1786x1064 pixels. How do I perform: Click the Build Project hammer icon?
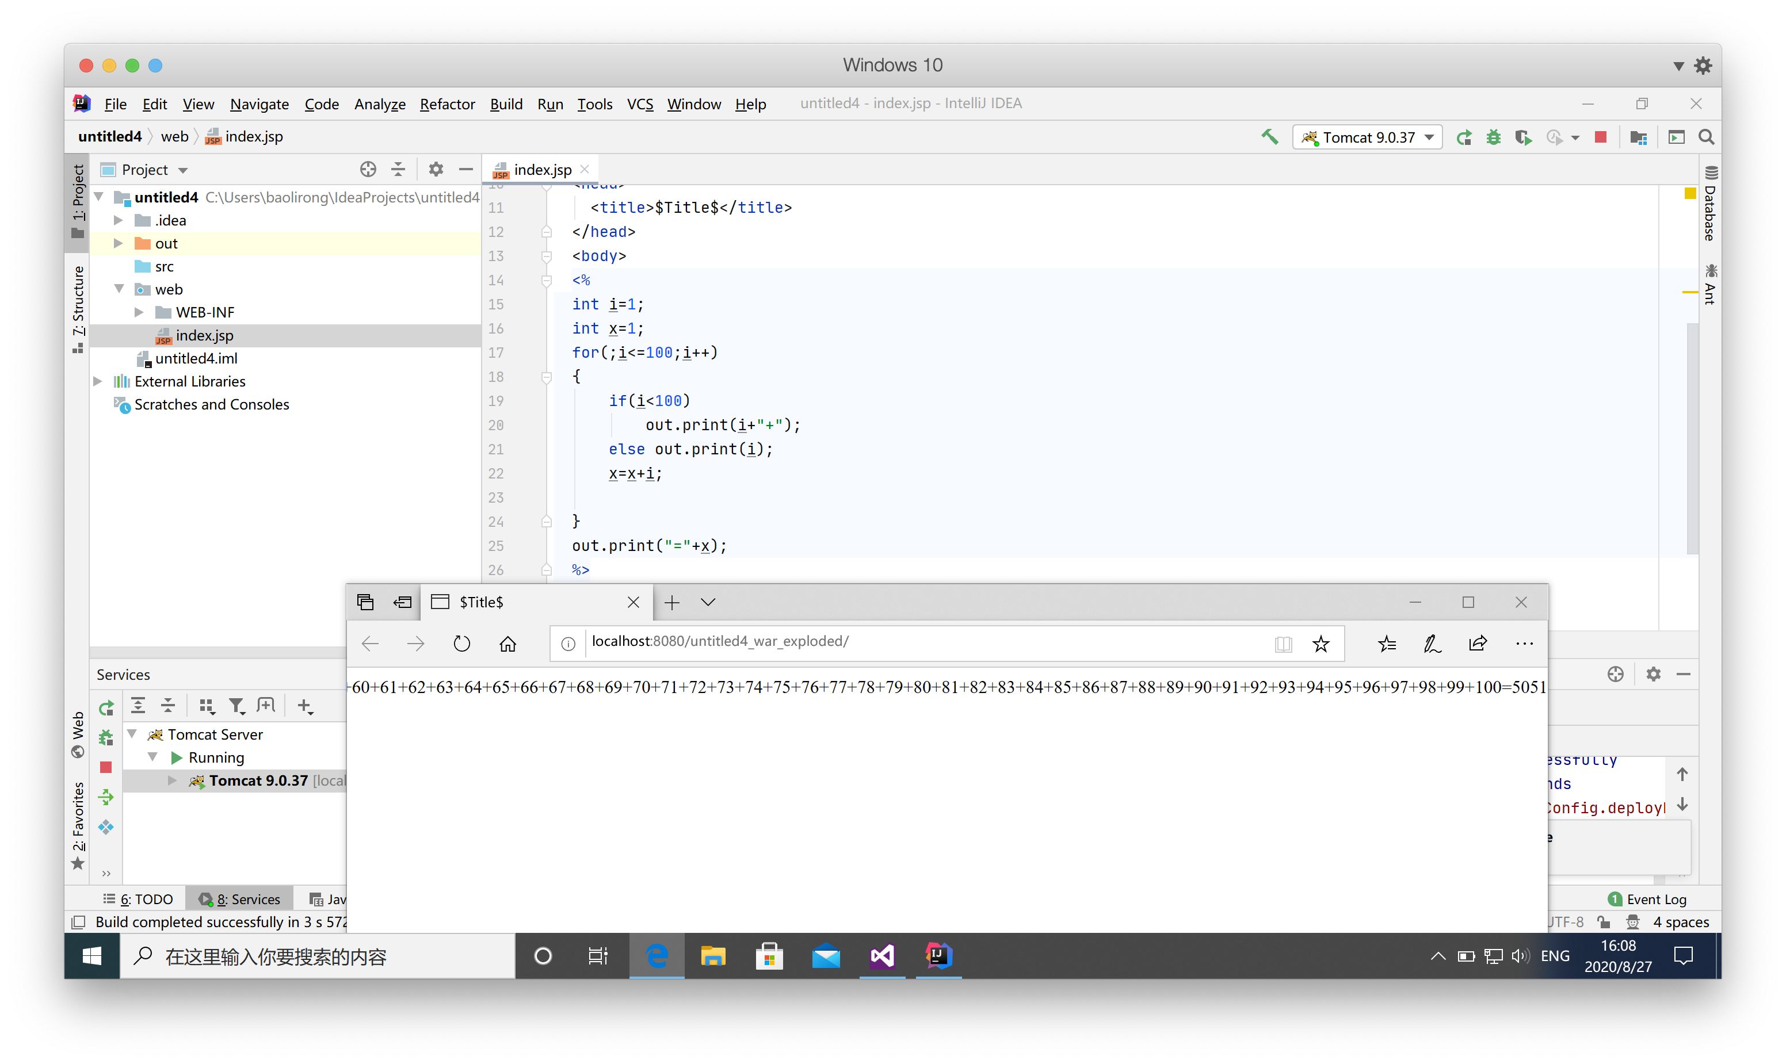click(x=1269, y=137)
